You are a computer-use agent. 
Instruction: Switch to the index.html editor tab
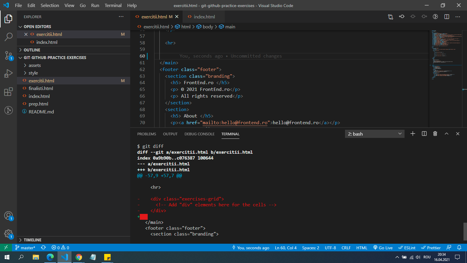pyautogui.click(x=204, y=17)
